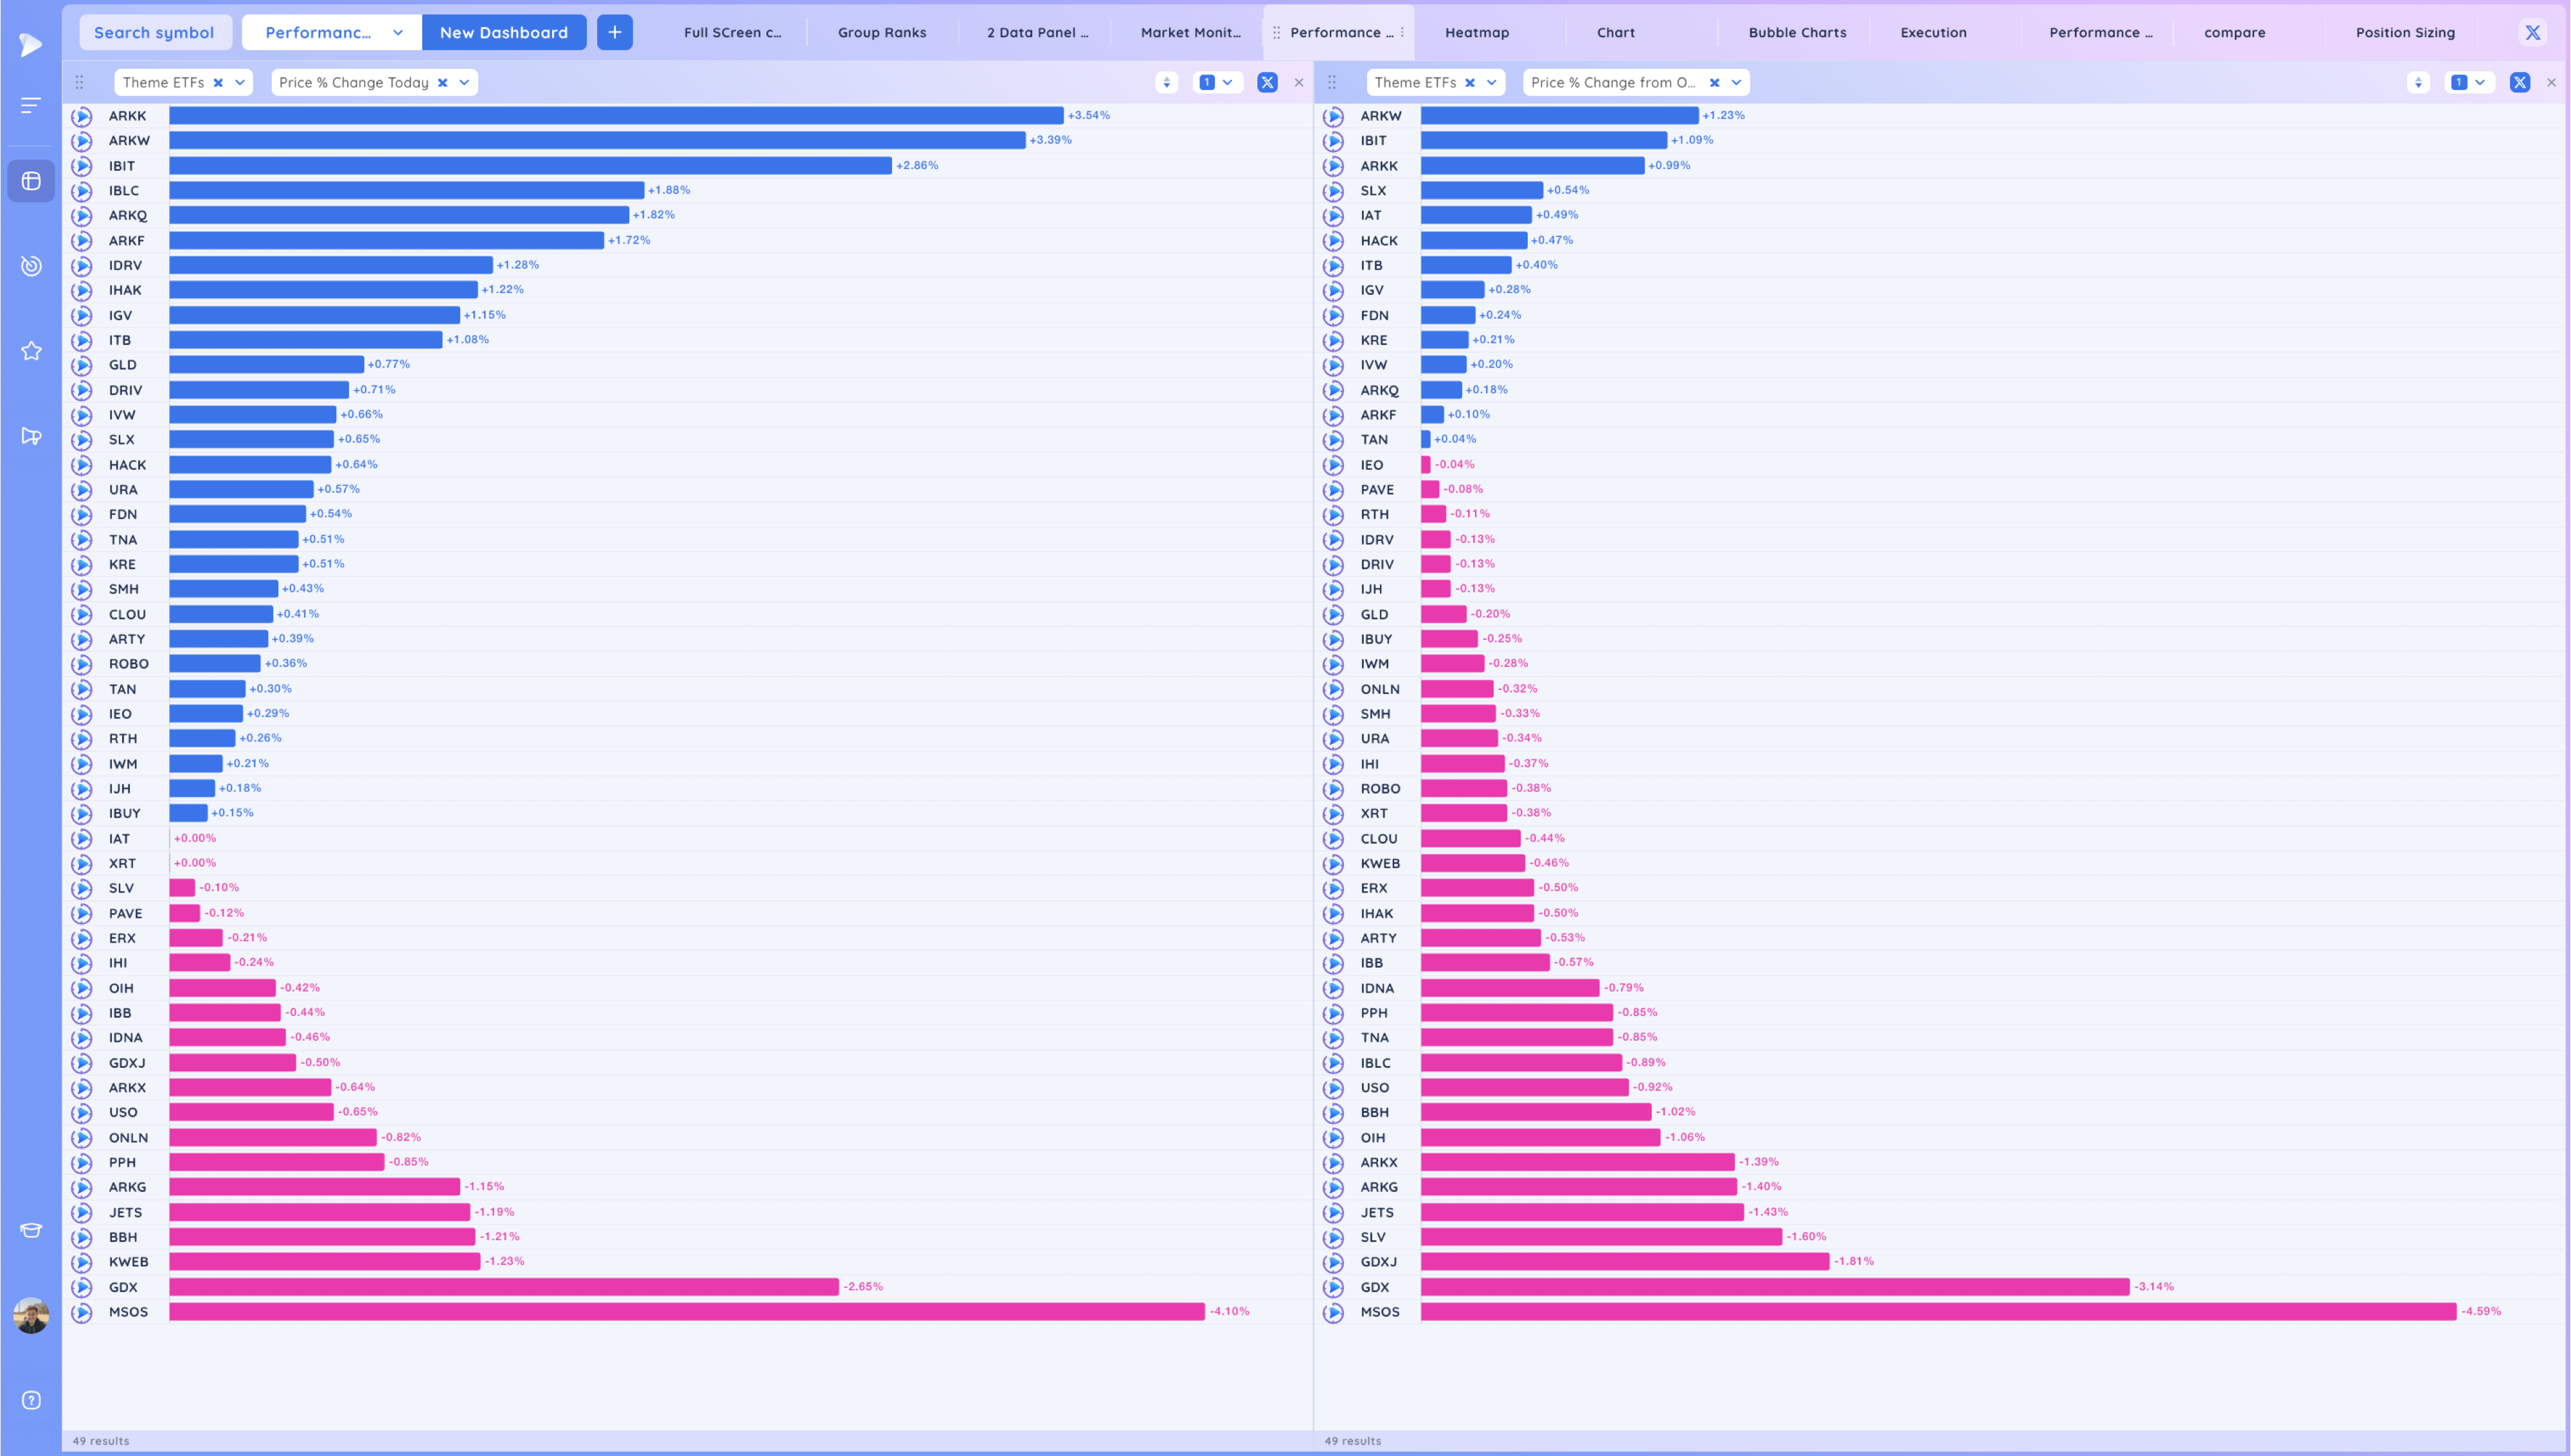Viewport: 2571px width, 1456px height.
Task: Clear the Price % Change Today selection
Action: pos(443,83)
